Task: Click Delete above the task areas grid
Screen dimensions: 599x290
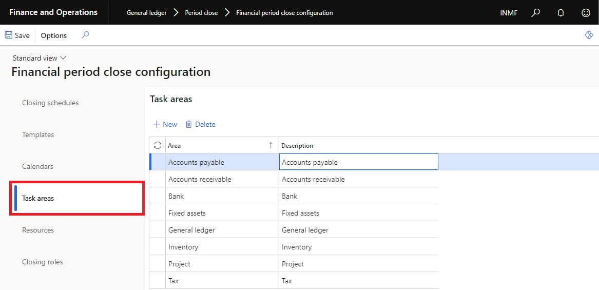Action: 201,124
